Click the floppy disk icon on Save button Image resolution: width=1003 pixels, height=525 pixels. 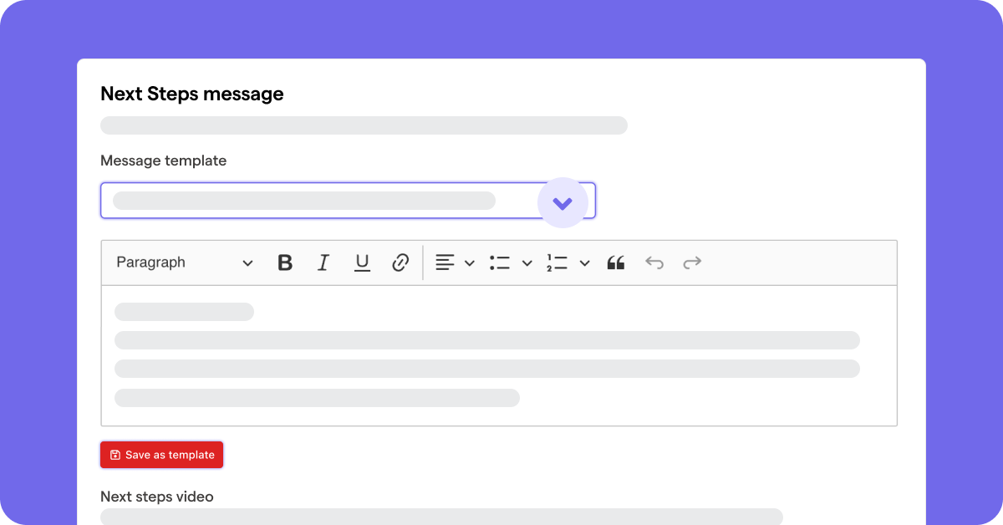pyautogui.click(x=115, y=455)
